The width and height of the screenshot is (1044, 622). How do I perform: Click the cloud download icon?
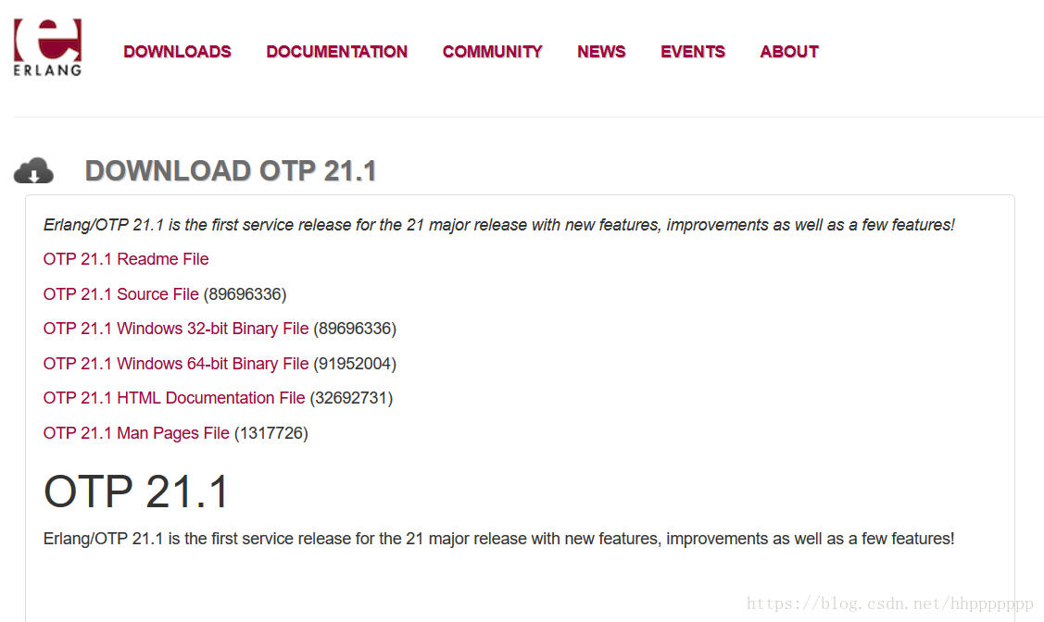coord(33,171)
